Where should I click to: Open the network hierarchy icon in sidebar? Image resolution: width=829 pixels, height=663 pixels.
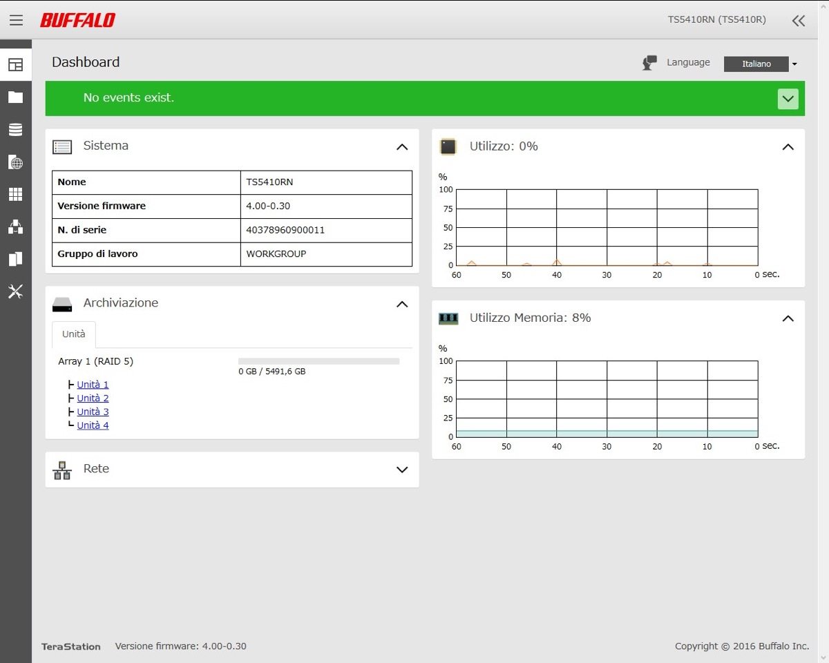tap(15, 227)
